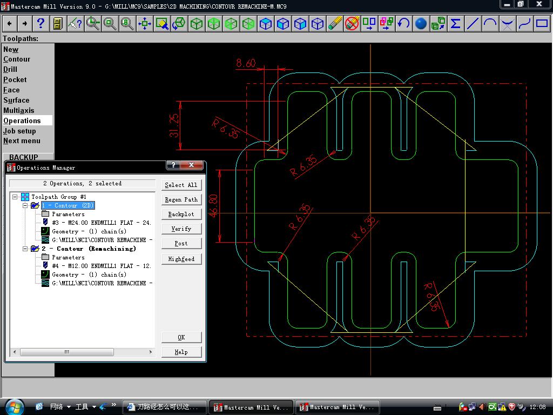
Task: Click the Help question mark toolbar icon
Action: pyautogui.click(x=41, y=24)
